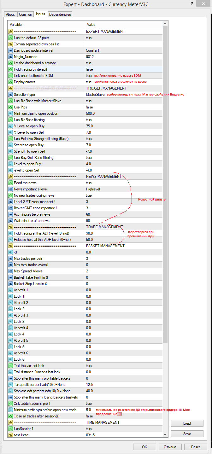Click the integer icon beside 'Magic_Number'

click(x=10, y=57)
